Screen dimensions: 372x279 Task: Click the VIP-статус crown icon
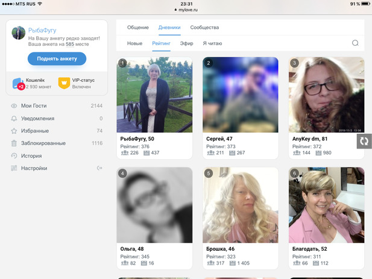[64, 83]
